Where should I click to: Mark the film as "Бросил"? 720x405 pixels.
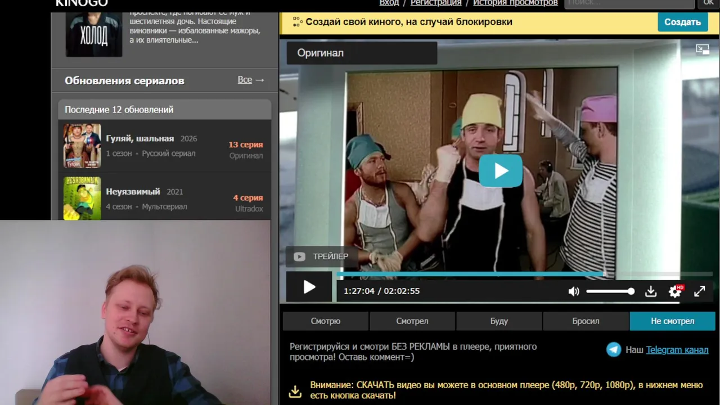[586, 321]
